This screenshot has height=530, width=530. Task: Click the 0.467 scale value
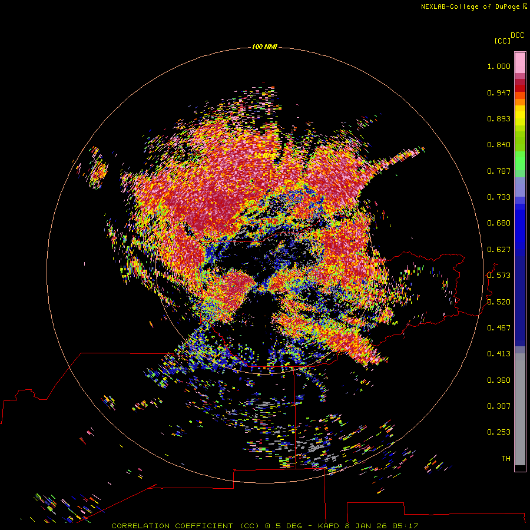499,328
